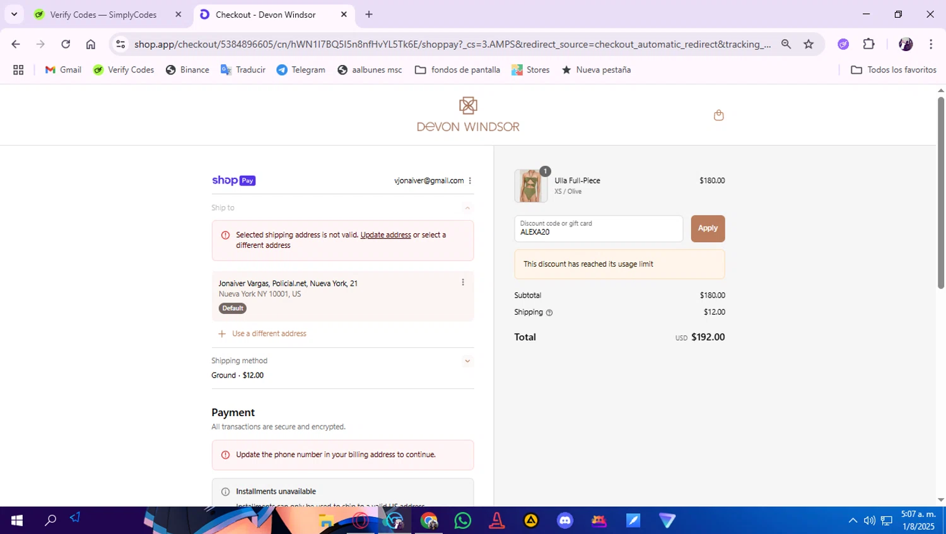Viewport: 946px width, 534px height.
Task: Open Discord from the taskbar
Action: click(565, 521)
